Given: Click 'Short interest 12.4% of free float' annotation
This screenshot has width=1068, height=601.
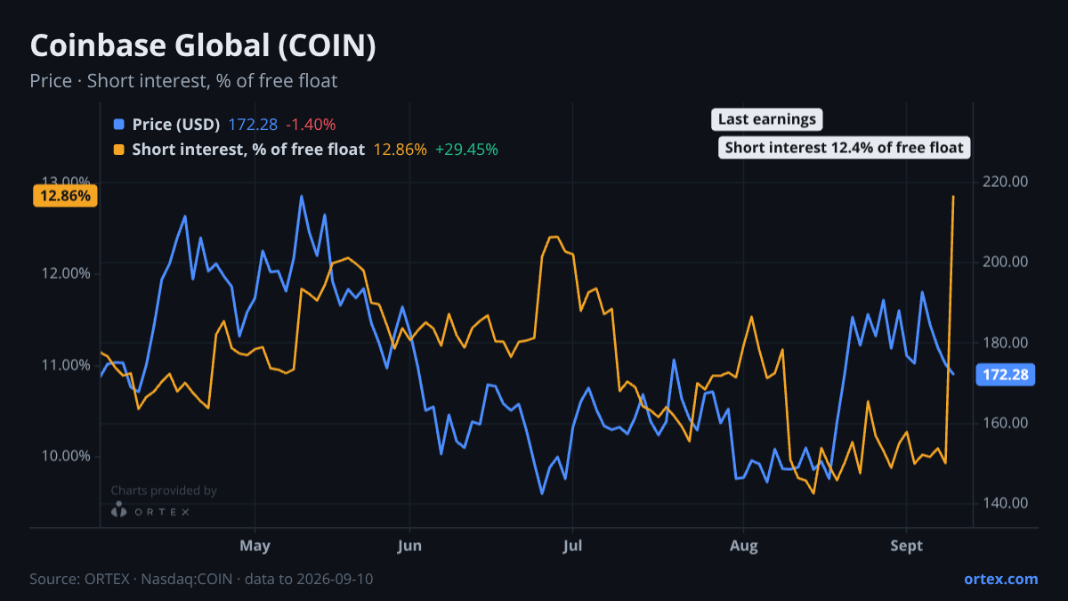Looking at the screenshot, I should [x=844, y=148].
